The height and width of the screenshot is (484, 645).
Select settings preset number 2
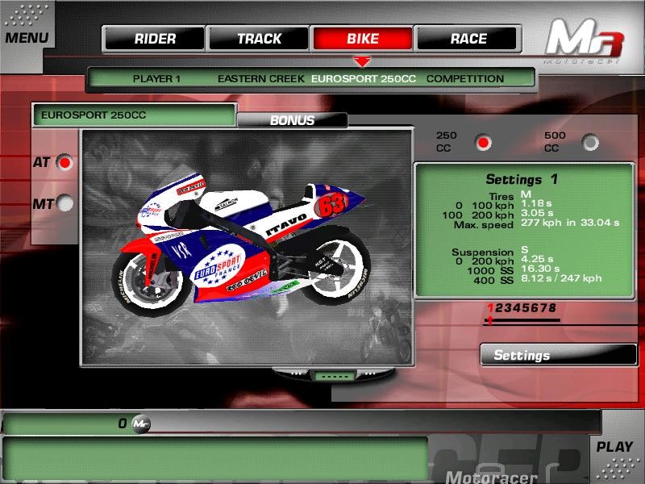pos(498,308)
